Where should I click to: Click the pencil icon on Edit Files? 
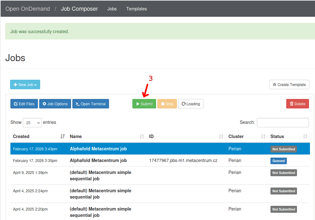16,104
